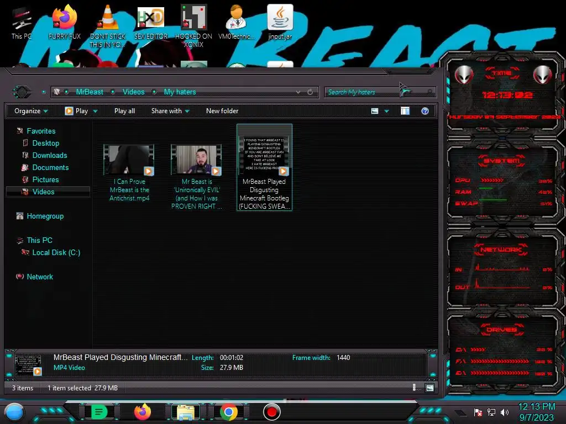
Task: Click the explorer back navigation button
Action: [x=22, y=92]
